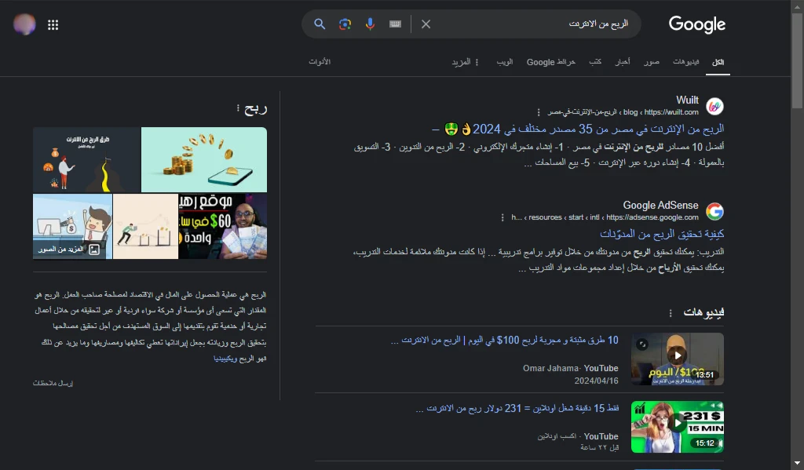Click the page vertical scrollbar thumb

point(797,60)
